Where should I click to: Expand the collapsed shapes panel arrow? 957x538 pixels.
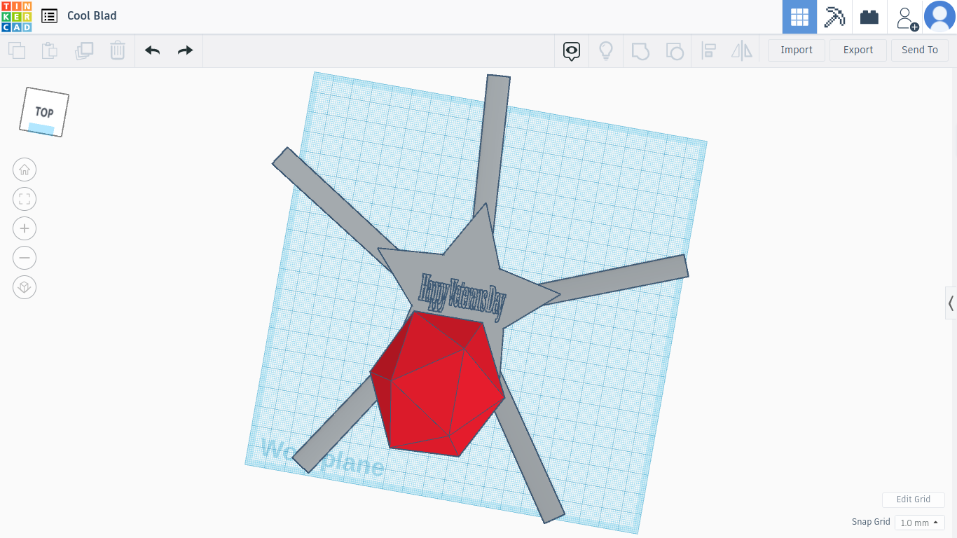[x=951, y=303]
